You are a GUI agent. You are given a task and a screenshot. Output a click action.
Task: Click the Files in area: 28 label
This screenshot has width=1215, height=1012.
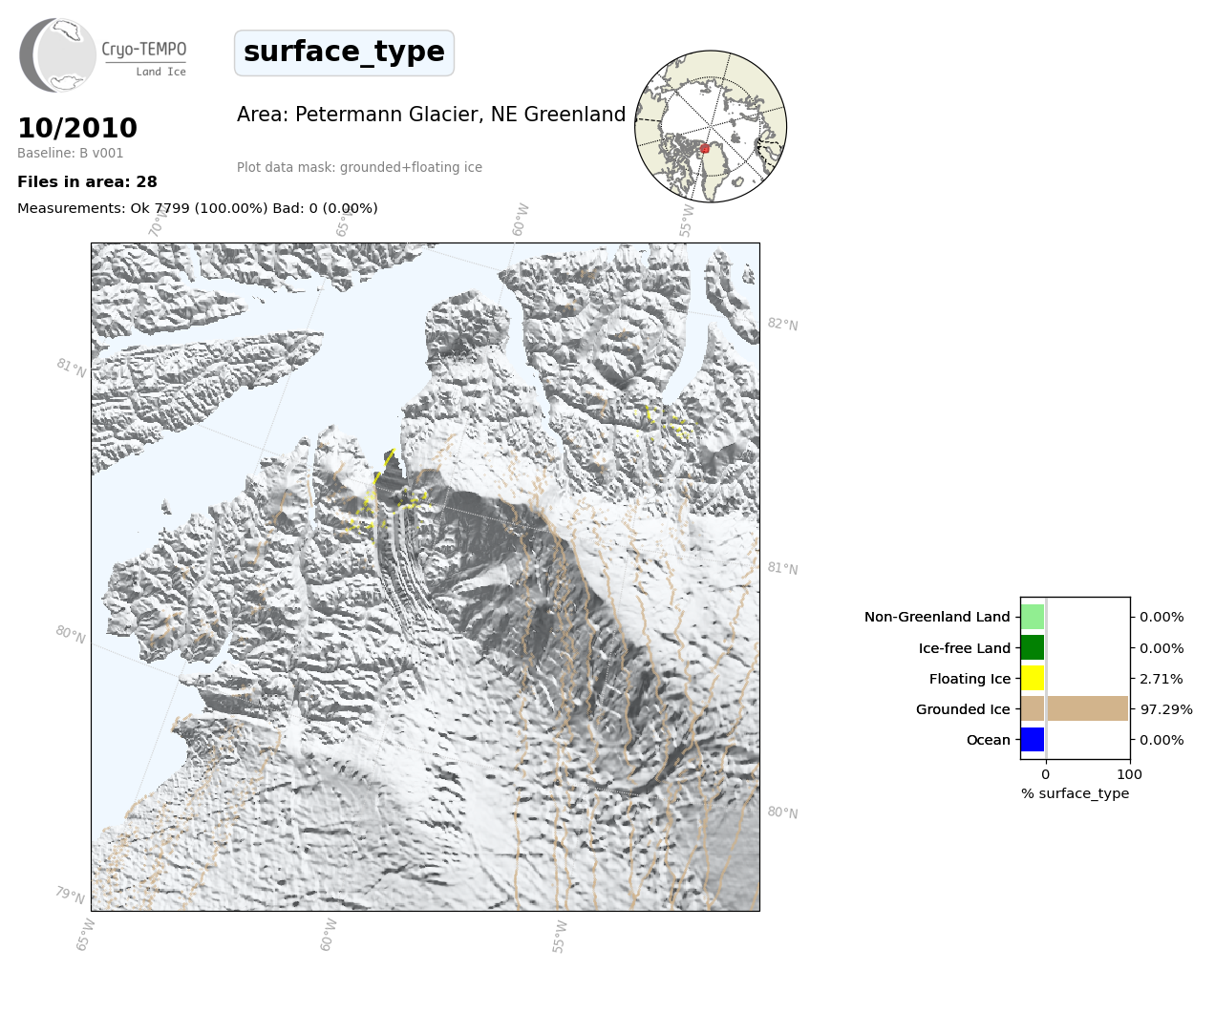(x=87, y=182)
